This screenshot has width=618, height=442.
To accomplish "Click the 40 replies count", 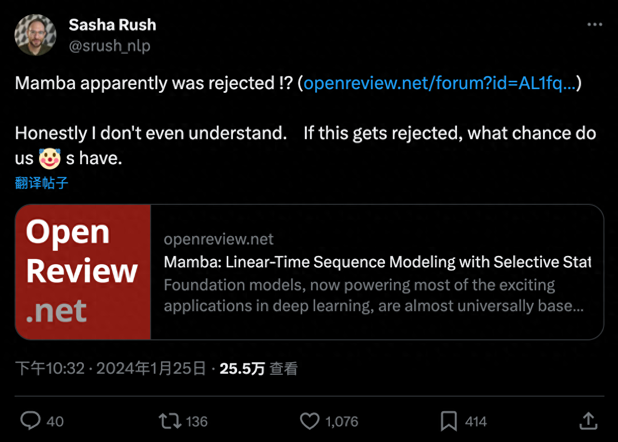I will pyautogui.click(x=55, y=422).
